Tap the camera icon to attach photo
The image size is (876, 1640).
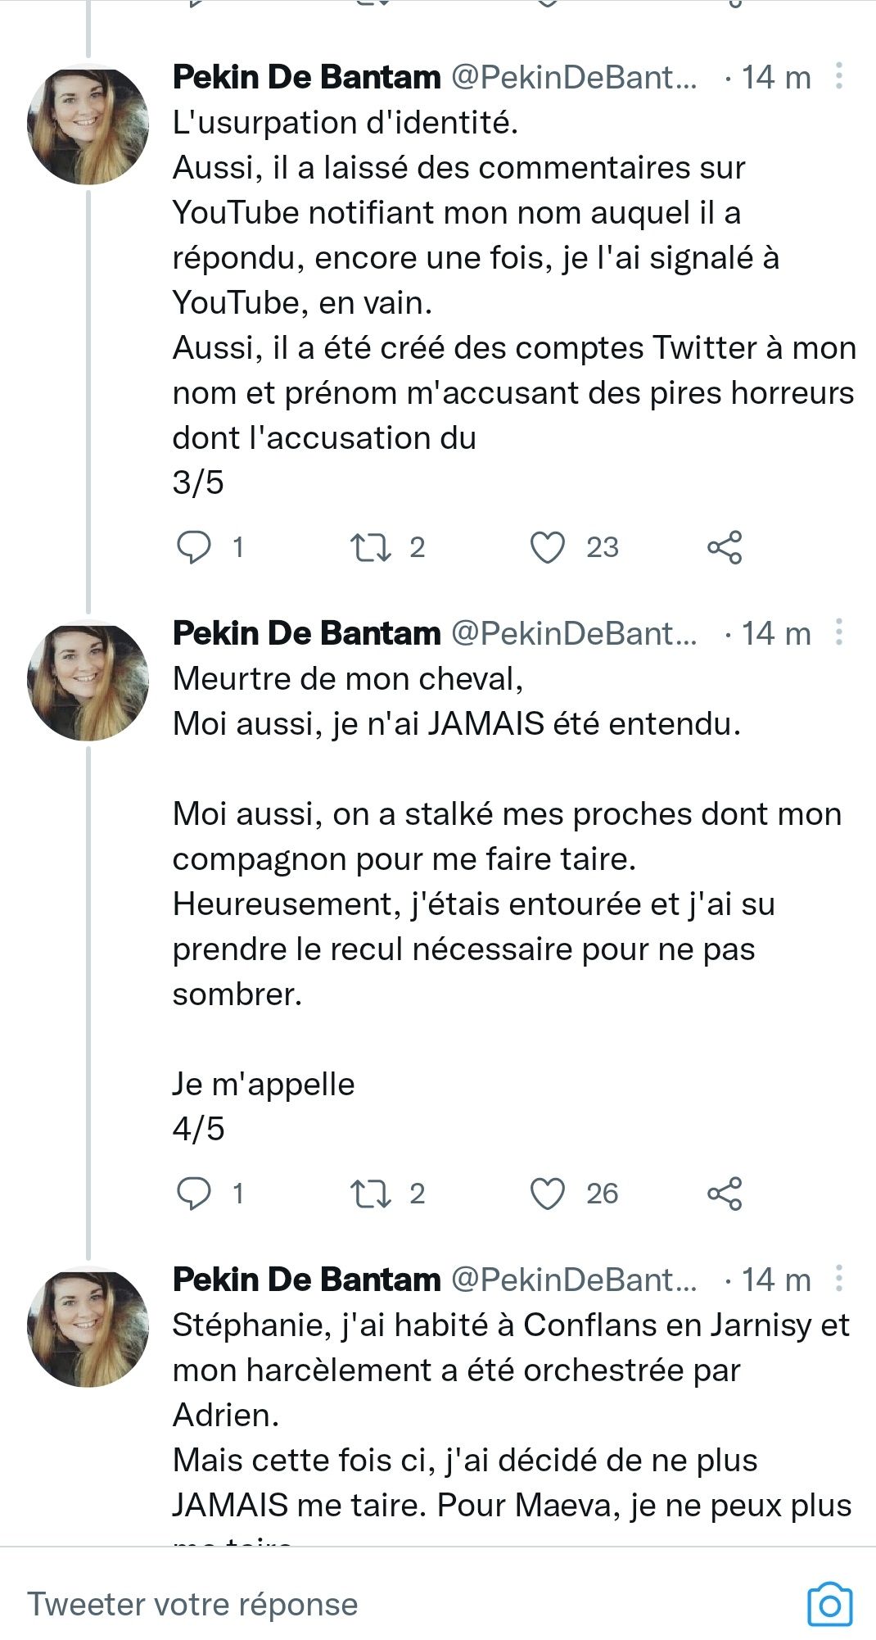pyautogui.click(x=829, y=1604)
